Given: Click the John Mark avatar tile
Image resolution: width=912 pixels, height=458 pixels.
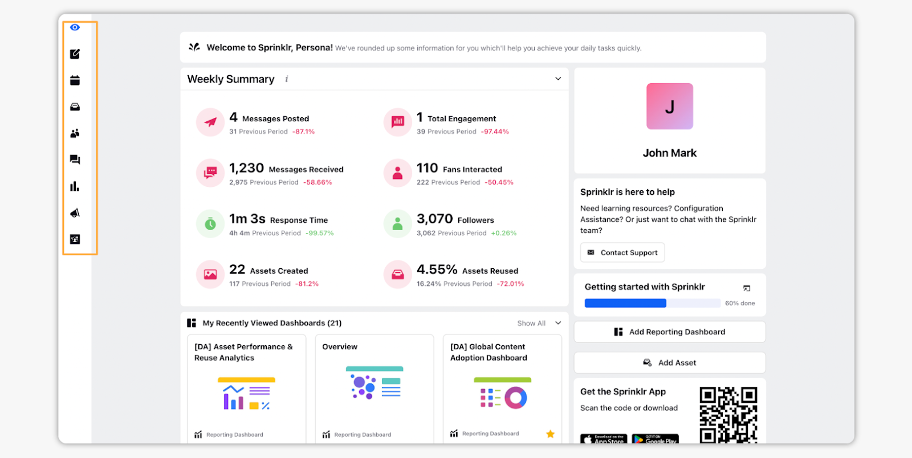Looking at the screenshot, I should [670, 107].
